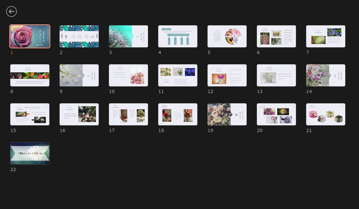Select slide 13 thumbnail
The image size is (359, 209).
[276, 75]
